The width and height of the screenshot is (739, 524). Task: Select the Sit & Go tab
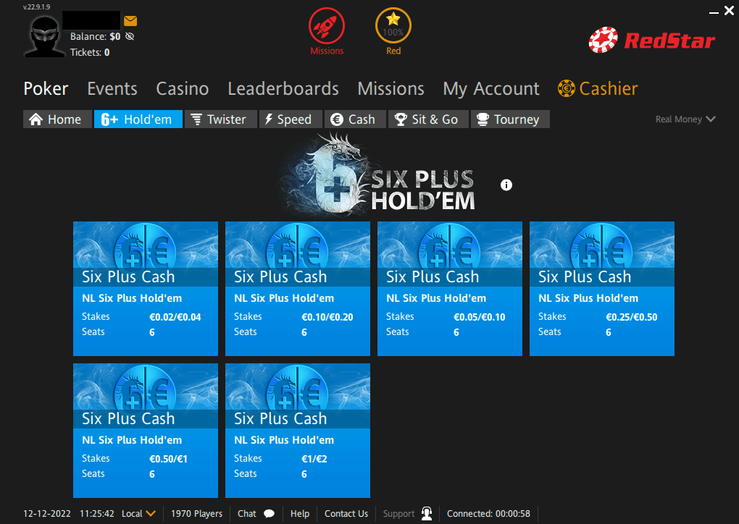tap(428, 119)
